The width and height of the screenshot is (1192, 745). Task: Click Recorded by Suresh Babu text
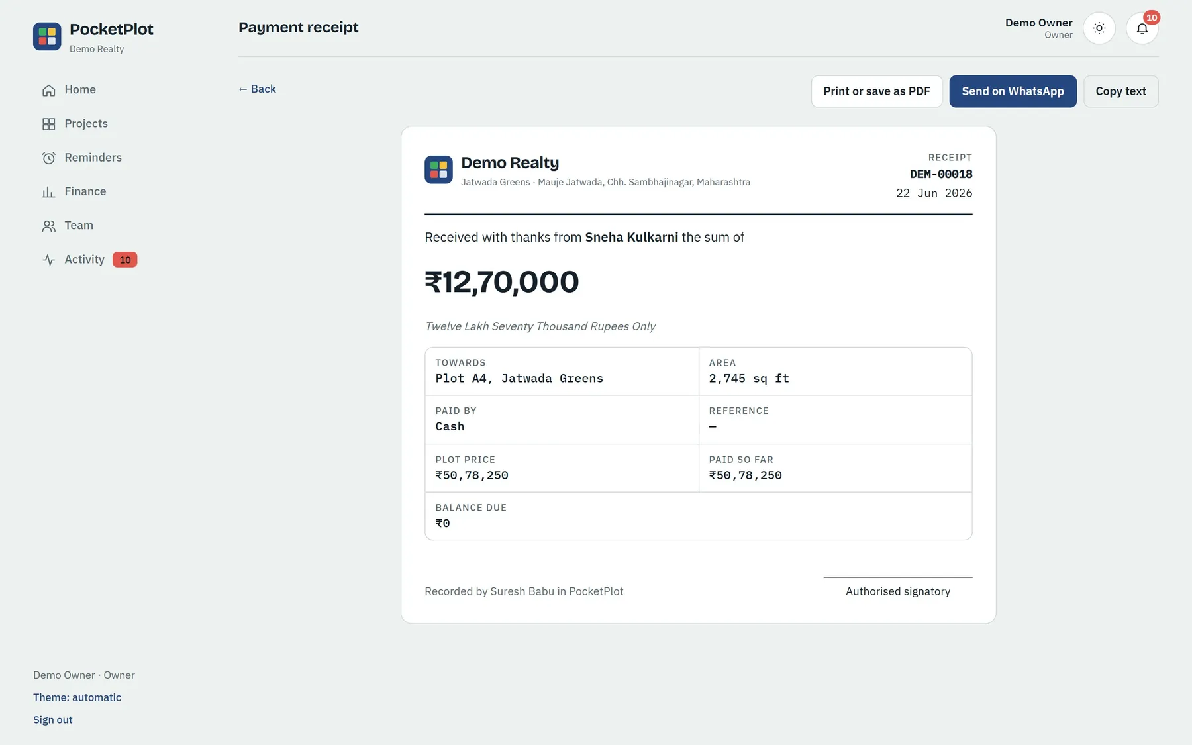(524, 591)
